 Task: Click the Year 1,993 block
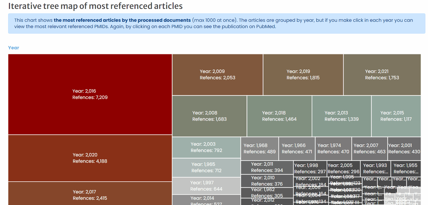point(375,169)
